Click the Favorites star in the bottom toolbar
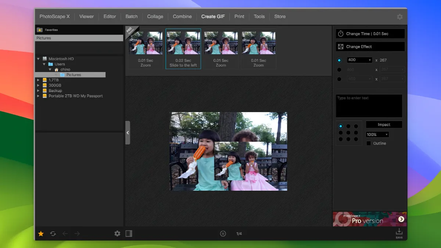 coord(41,233)
